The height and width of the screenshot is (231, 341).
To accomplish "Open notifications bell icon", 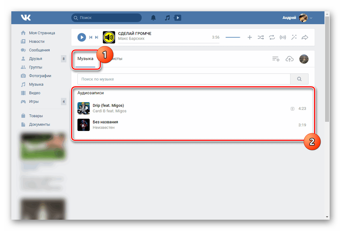I will coord(153,18).
